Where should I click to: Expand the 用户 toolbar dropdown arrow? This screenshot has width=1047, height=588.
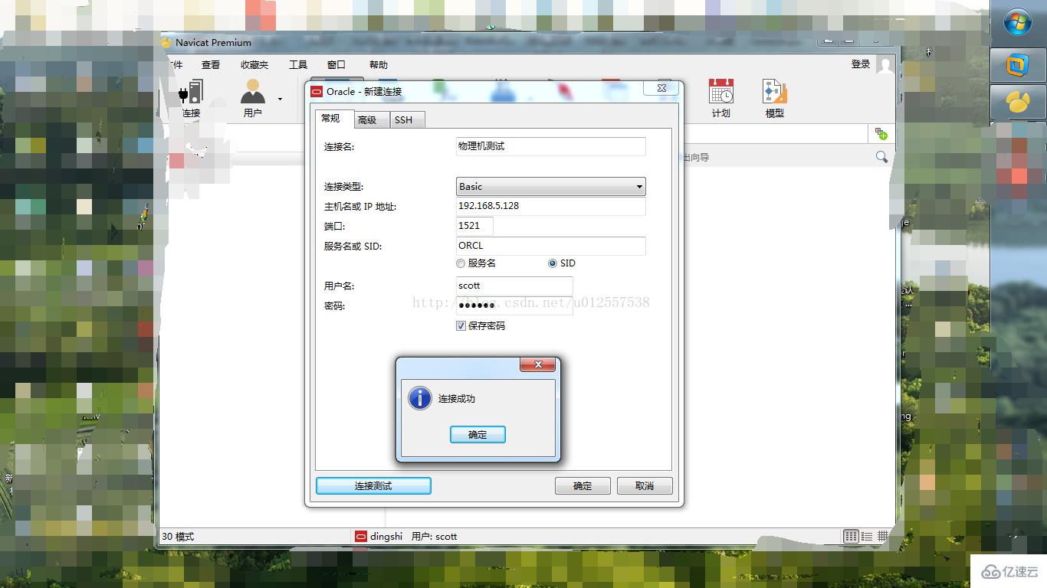[280, 99]
